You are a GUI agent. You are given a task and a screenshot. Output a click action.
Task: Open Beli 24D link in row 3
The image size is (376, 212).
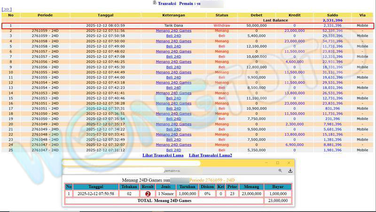(173, 36)
